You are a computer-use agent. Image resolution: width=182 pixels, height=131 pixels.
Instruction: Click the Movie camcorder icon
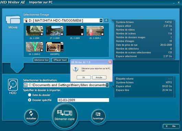click(x=13, y=20)
